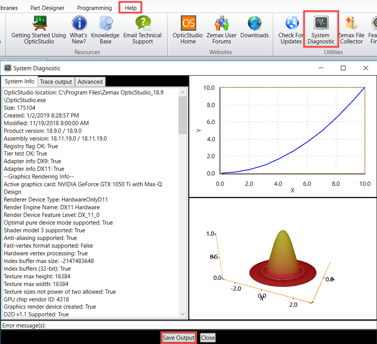The height and width of the screenshot is (344, 377).
Task: Select 'Adapter info DX9: True' line
Action: [x=32, y=161]
